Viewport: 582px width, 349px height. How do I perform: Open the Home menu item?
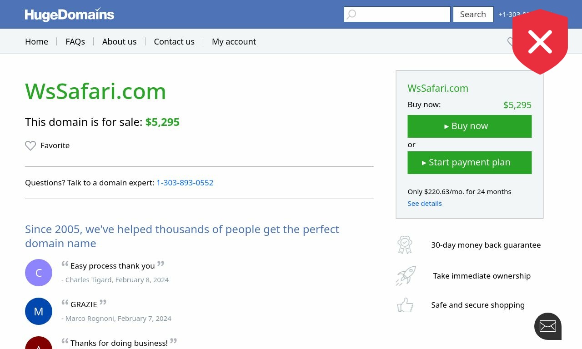coord(36,41)
